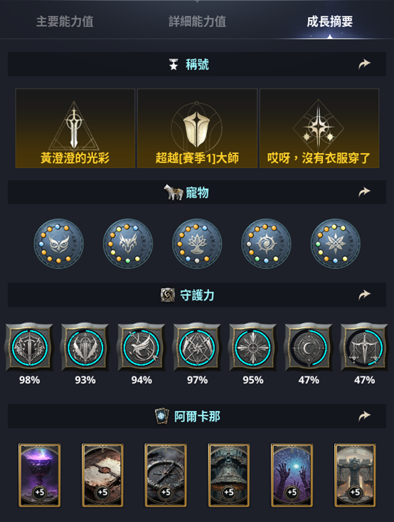Screen dimensions: 394x522
Task: Select the 超越[賽季1]大師 title card
Action: pos(197,128)
